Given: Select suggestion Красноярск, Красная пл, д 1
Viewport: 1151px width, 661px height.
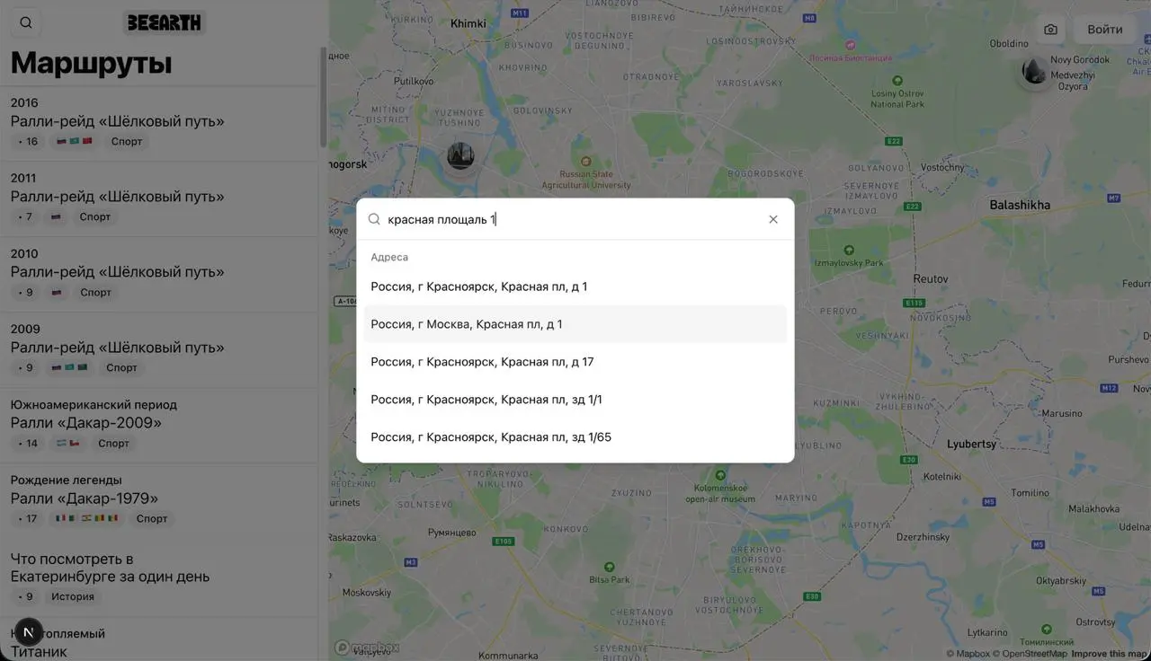Looking at the screenshot, I should click(575, 286).
